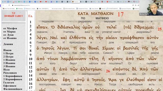
Task: Go to chapter 1 in chapter list
Action: click(x=31, y=22)
